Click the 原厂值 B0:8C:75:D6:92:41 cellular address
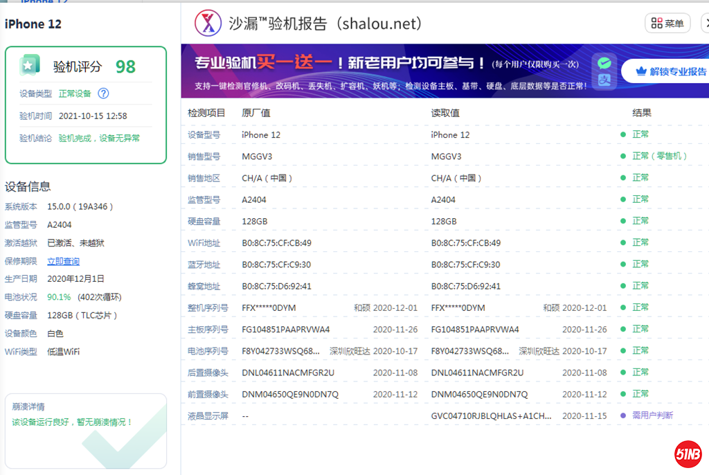 tap(276, 287)
